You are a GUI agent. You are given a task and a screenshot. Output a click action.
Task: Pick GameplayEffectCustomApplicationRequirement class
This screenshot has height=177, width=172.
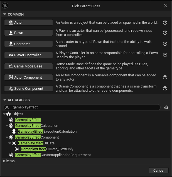[53, 155]
